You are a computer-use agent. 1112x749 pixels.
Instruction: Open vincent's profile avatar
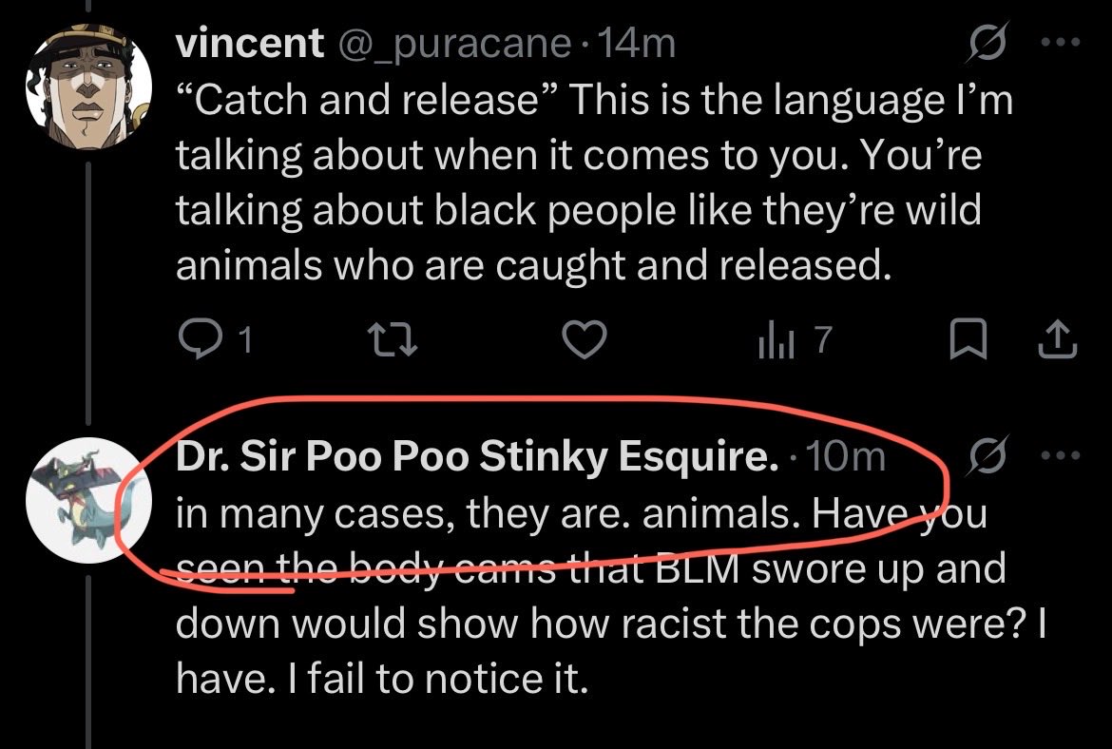[x=88, y=86]
